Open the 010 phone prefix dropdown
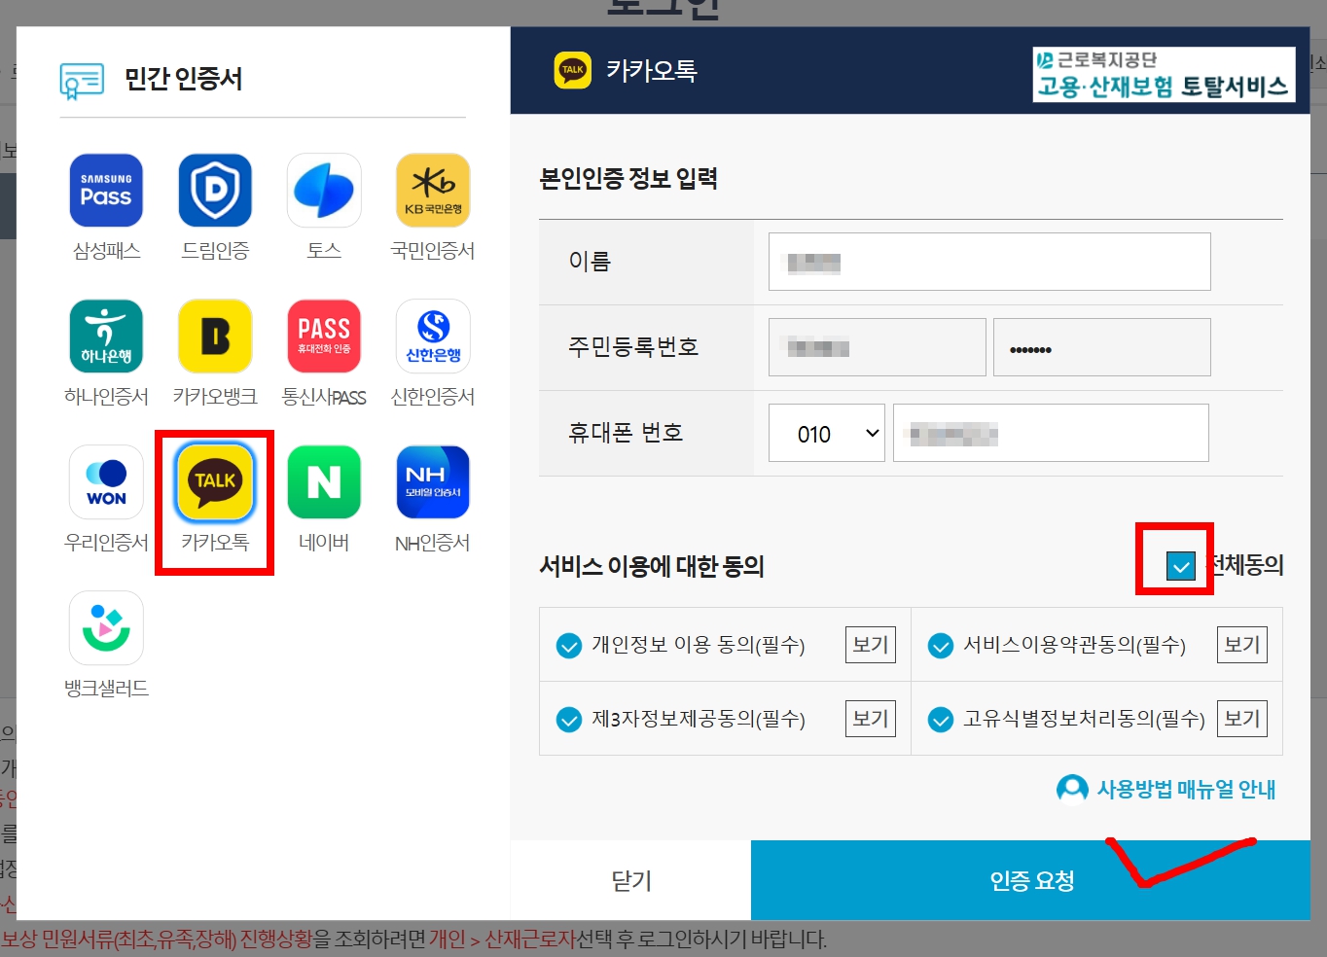Image resolution: width=1327 pixels, height=957 pixels. [x=827, y=433]
